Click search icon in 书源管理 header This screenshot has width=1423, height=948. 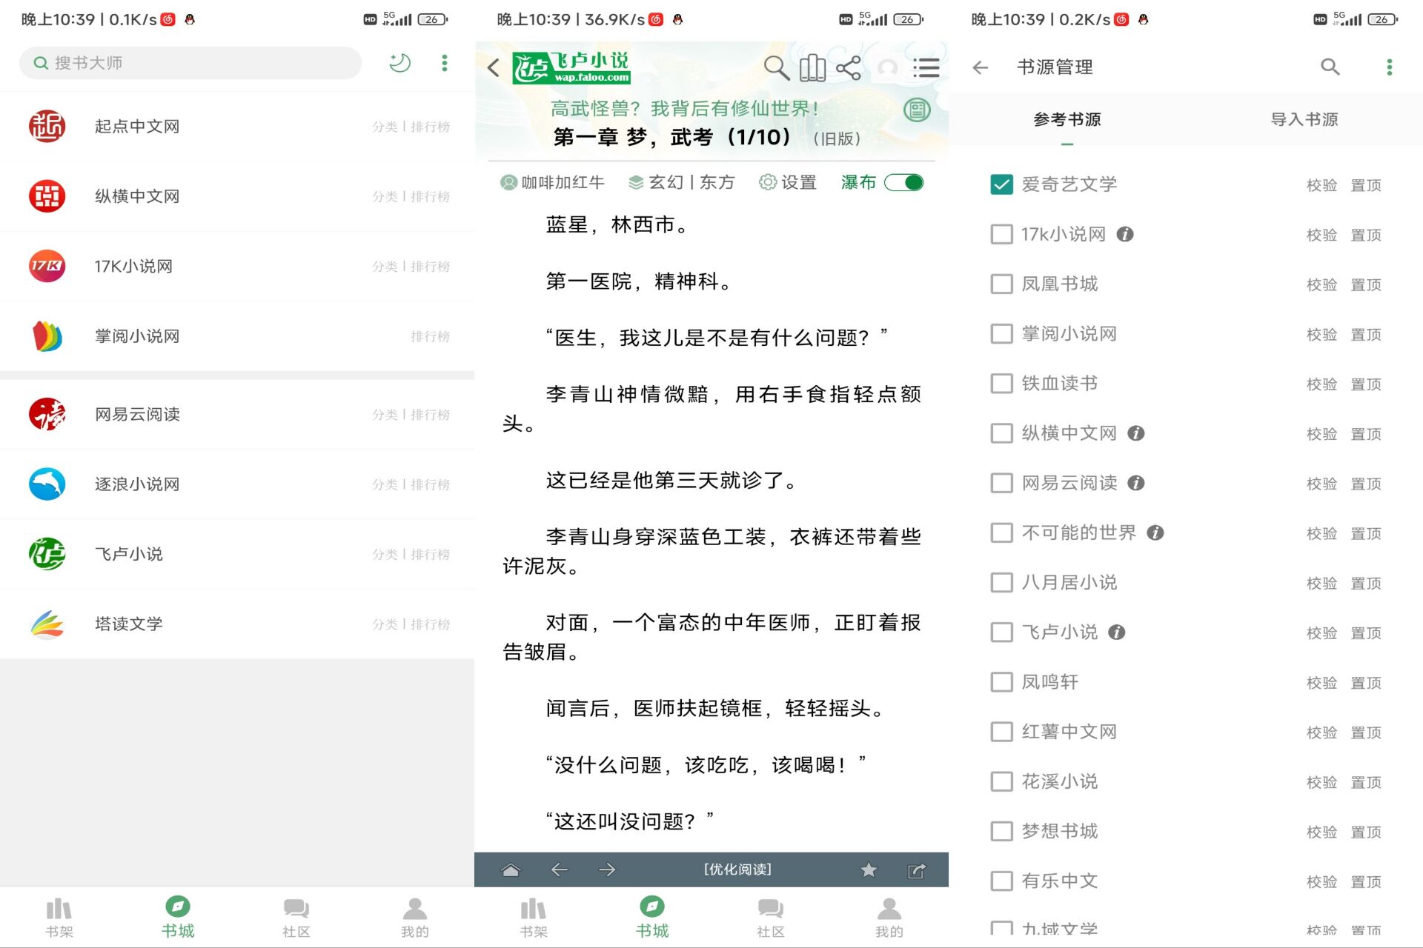(x=1330, y=67)
